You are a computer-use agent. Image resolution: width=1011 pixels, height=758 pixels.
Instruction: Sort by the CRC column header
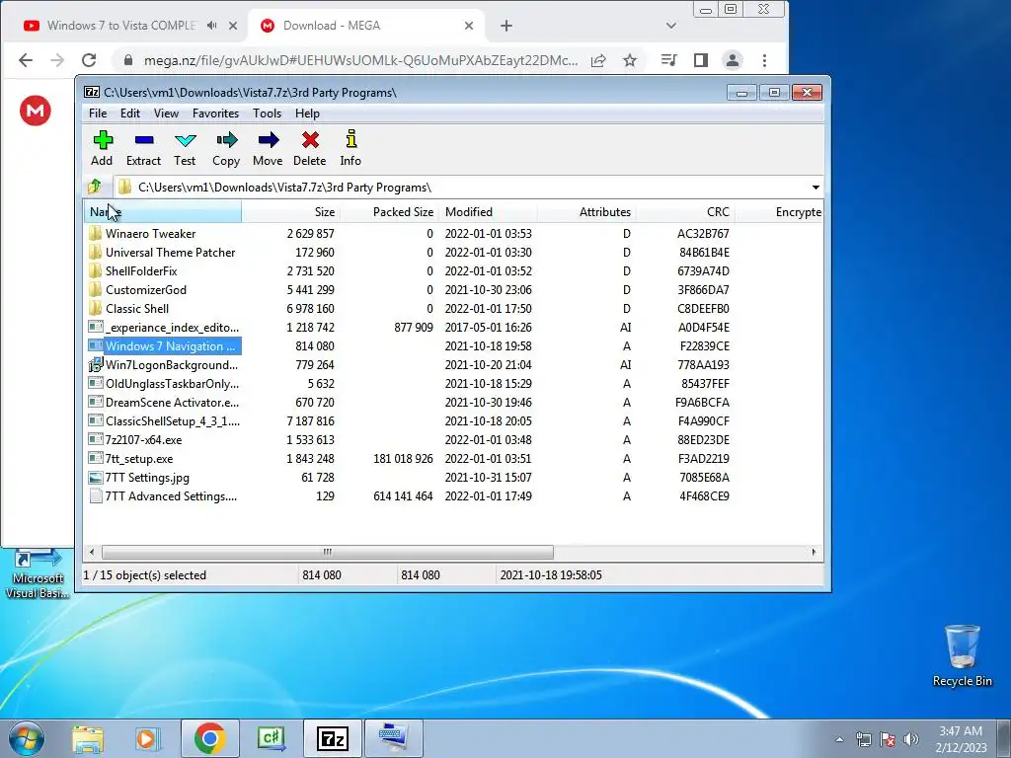point(685,212)
